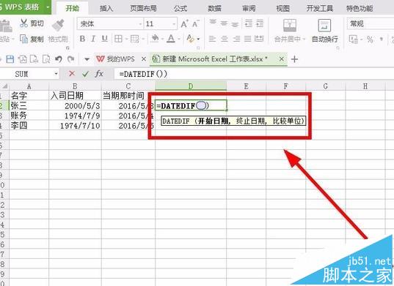Click the Cut (剪切) scissors icon
This screenshot has width=394, height=286.
[x=24, y=23]
